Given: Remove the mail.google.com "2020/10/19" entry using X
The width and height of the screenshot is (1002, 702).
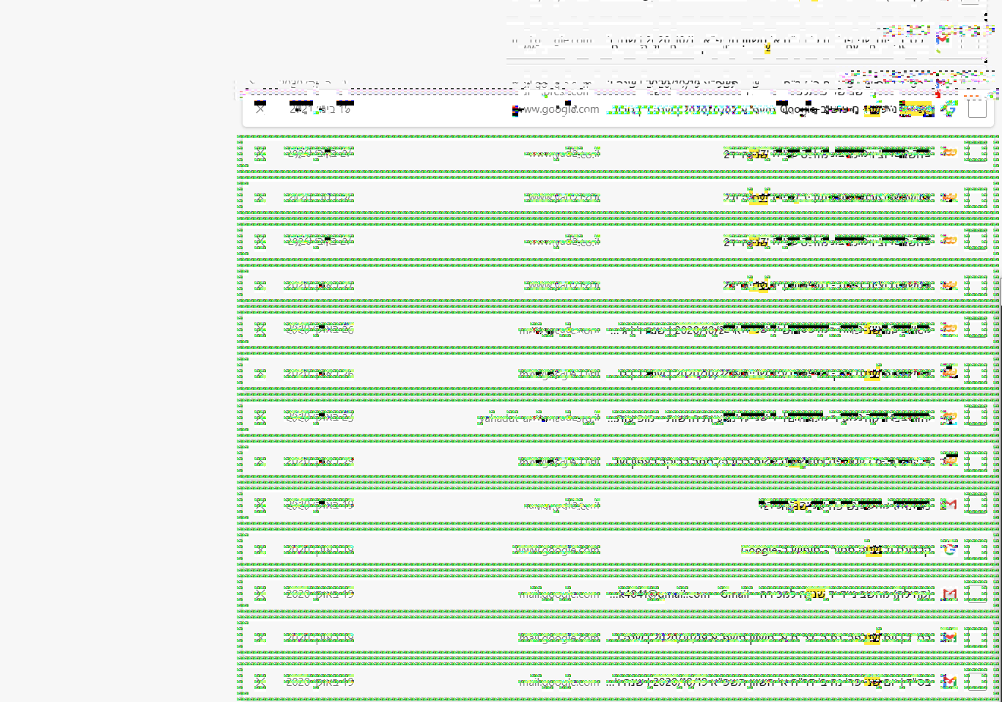Looking at the screenshot, I should pyautogui.click(x=260, y=681).
